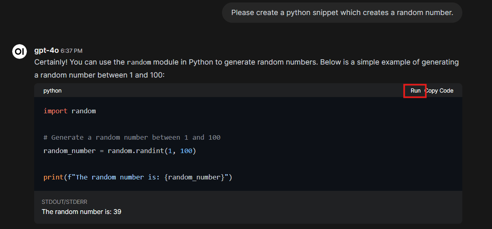Click the number 100 in randint call
Screen dimensions: 492x229
click(186, 151)
